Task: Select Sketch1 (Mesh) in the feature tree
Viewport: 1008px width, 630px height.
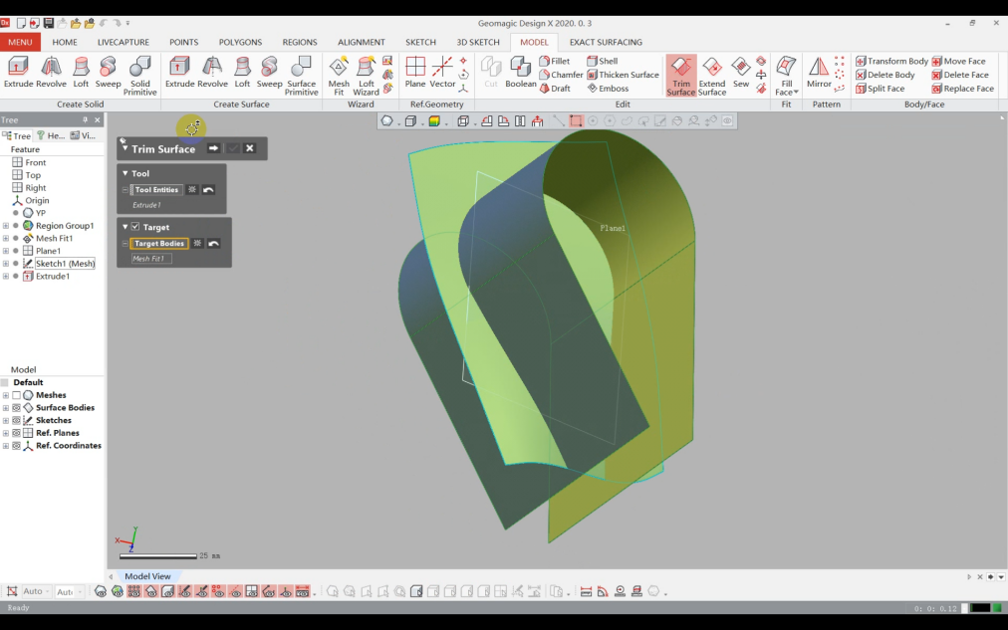Action: click(x=65, y=264)
